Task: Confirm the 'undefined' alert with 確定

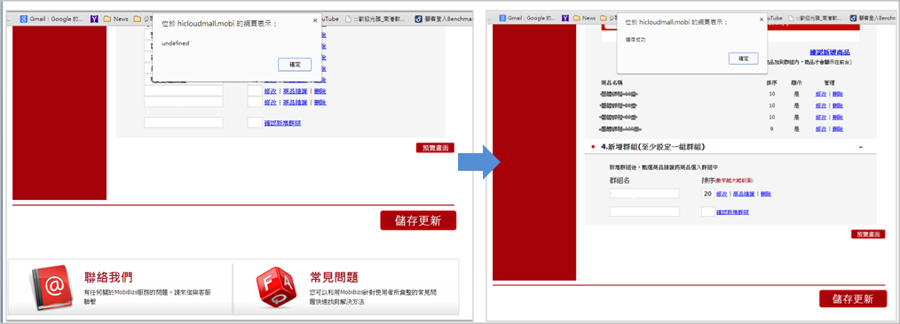Action: coord(295,64)
